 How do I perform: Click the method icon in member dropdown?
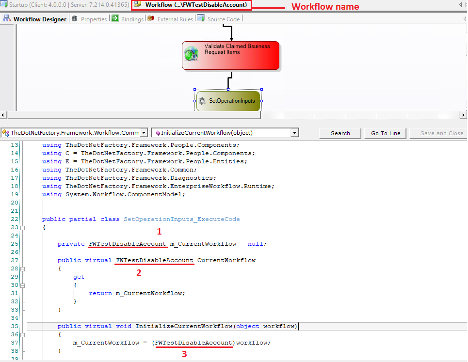point(156,133)
